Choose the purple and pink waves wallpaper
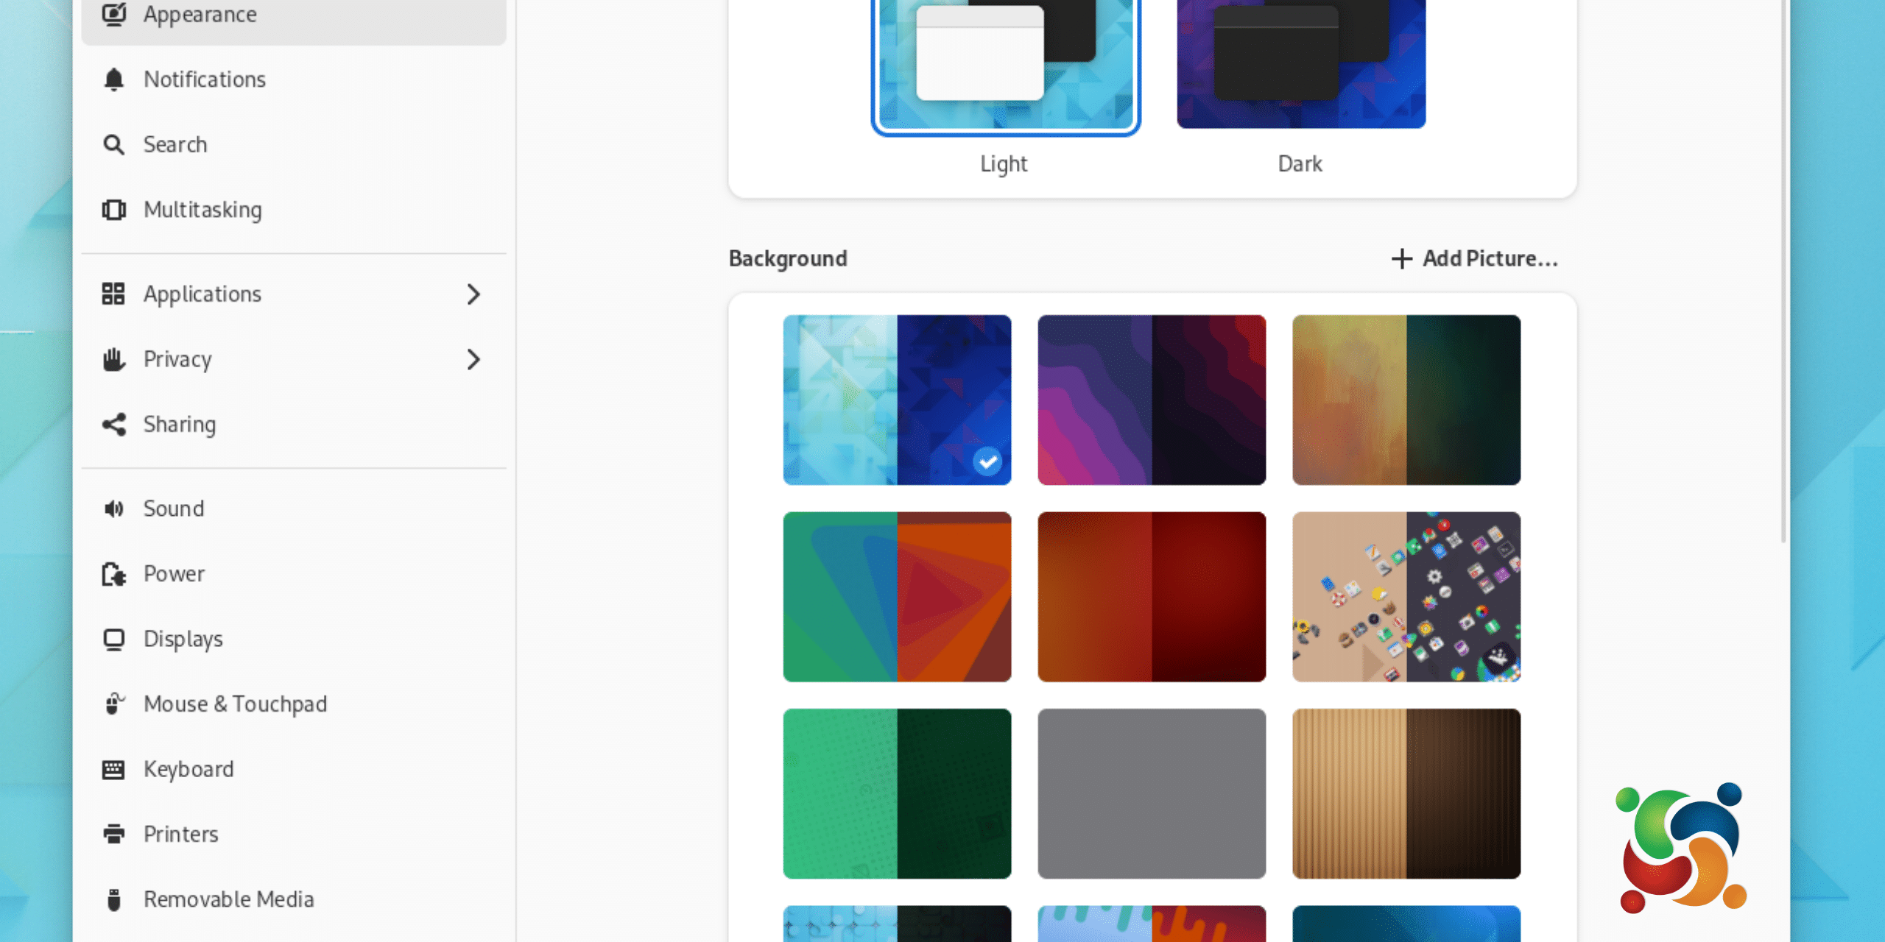Image resolution: width=1885 pixels, height=942 pixels. coord(1152,400)
